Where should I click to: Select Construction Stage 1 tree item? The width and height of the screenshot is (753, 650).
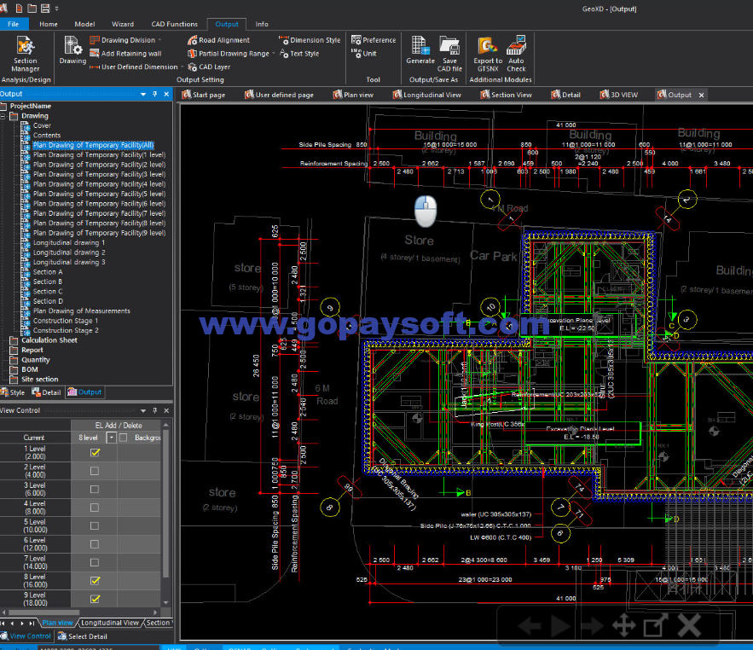coord(66,321)
